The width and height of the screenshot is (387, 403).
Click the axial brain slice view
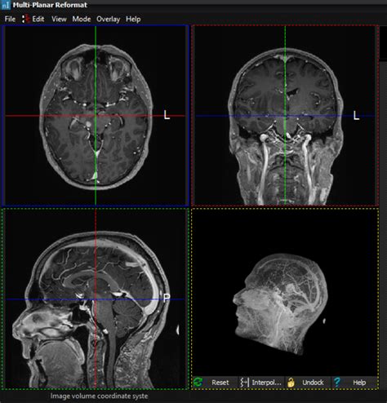96,115
